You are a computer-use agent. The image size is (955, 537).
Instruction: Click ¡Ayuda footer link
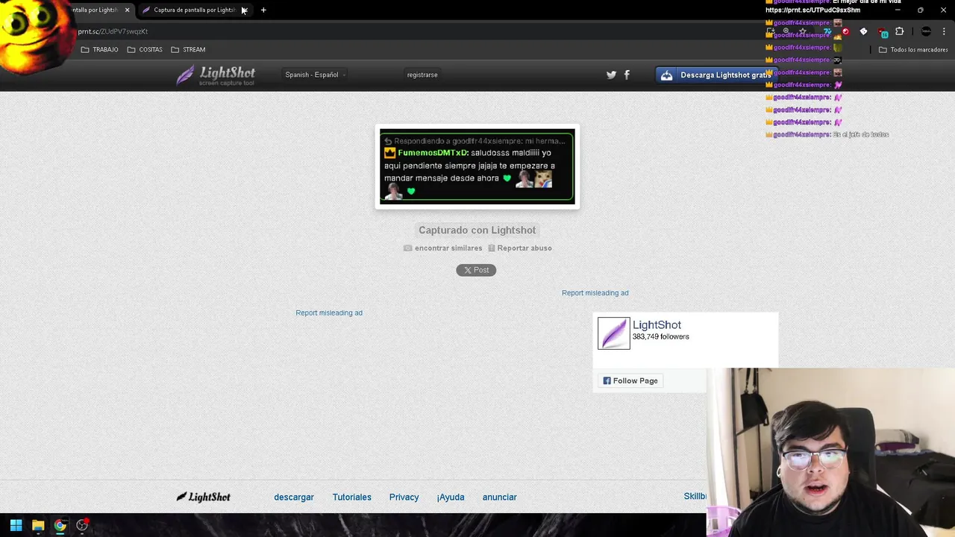[x=451, y=497]
